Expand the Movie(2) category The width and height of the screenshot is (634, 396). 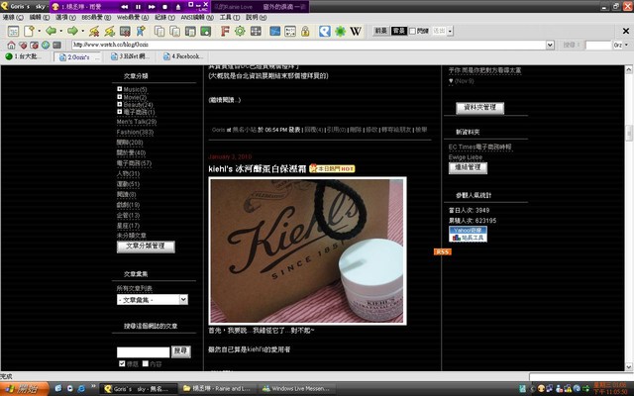click(x=119, y=97)
